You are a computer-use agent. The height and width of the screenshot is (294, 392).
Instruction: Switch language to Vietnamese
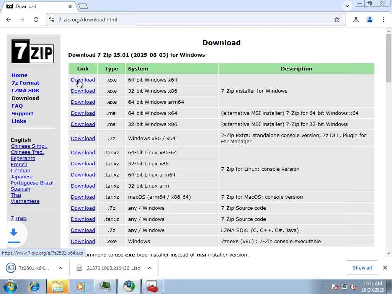click(25, 201)
